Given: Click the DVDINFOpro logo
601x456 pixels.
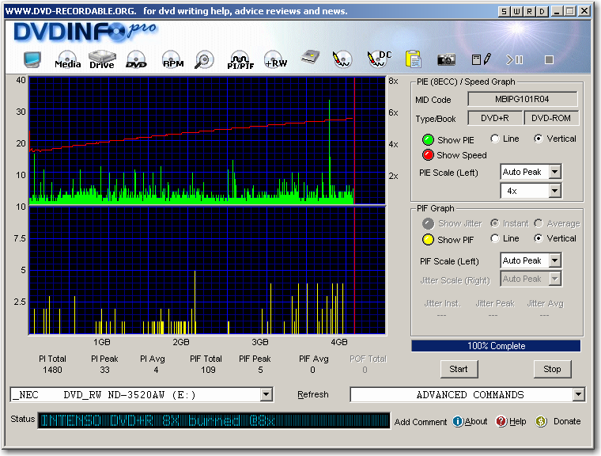Looking at the screenshot, I should [x=85, y=32].
